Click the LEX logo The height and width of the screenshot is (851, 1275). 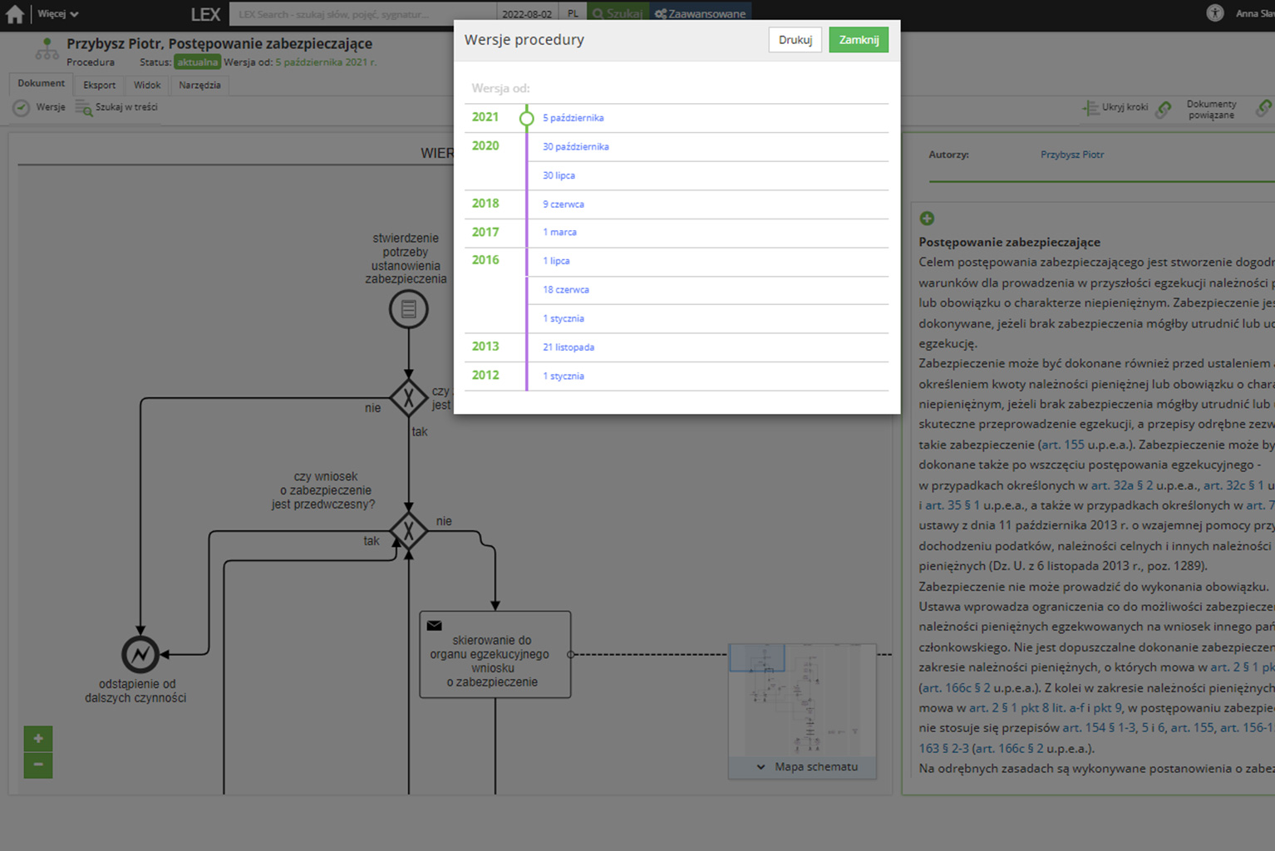[x=205, y=14]
